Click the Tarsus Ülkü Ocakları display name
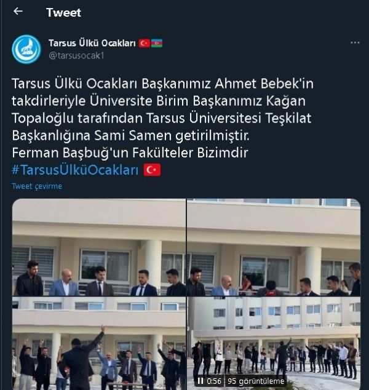Viewport: 369px width, 390px height. click(92, 43)
